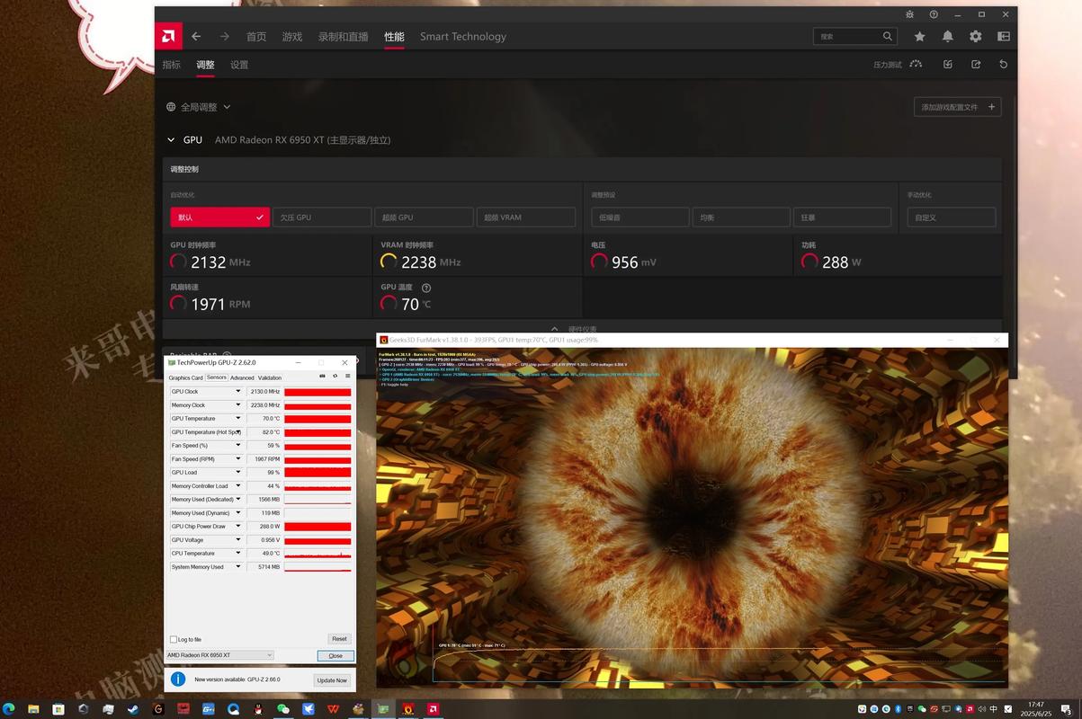Image resolution: width=1082 pixels, height=719 pixels.
Task: Click the AMD logo home icon
Action: 168,36
